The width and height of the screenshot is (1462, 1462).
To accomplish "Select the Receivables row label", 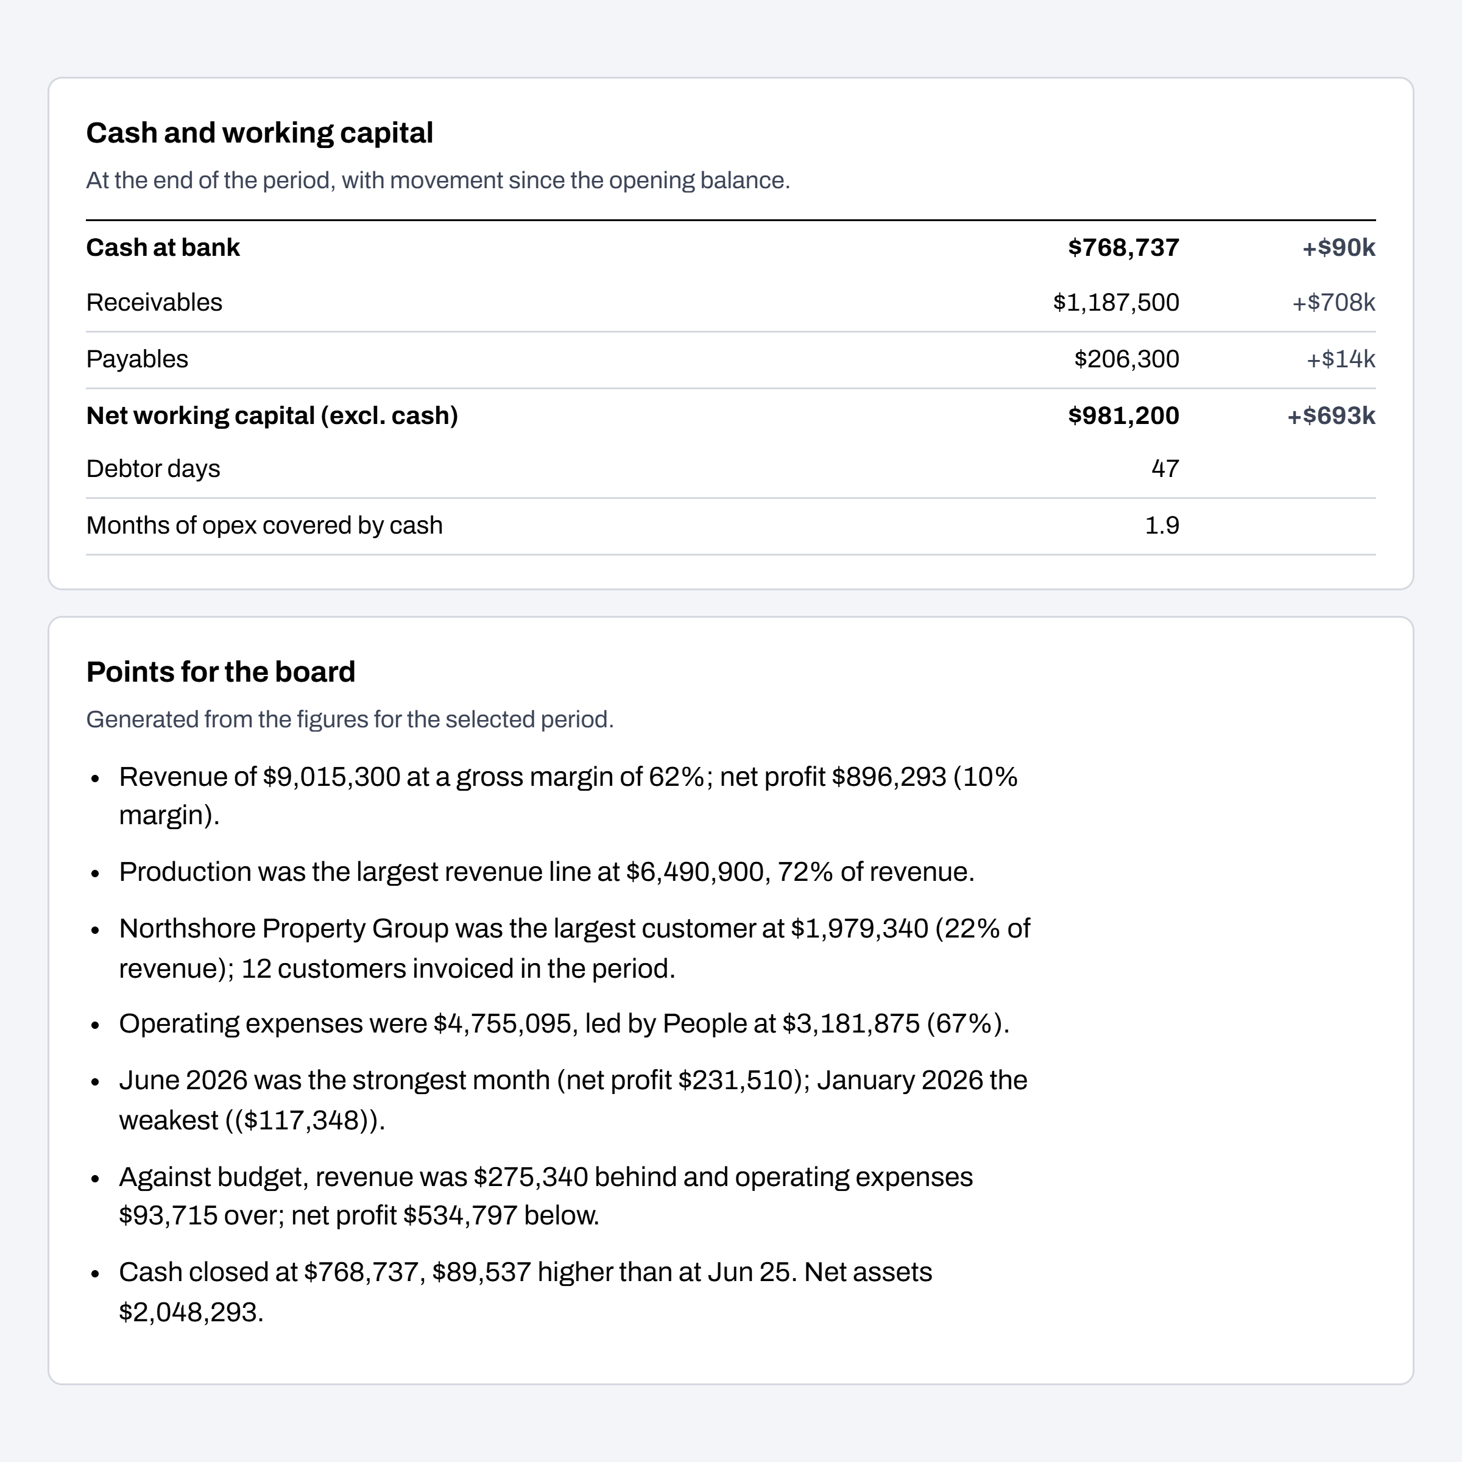I will pyautogui.click(x=154, y=303).
